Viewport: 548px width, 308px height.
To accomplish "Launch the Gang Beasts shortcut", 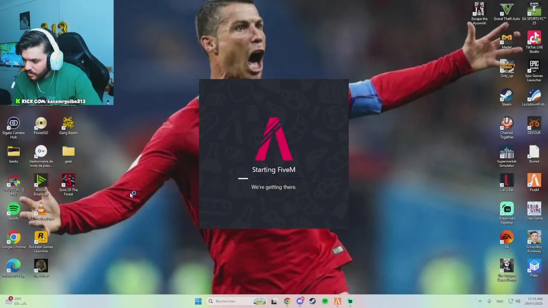I will click(68, 126).
